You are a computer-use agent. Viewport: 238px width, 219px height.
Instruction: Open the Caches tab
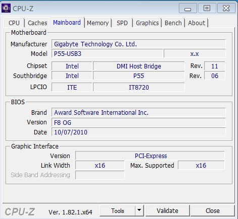pos(37,23)
